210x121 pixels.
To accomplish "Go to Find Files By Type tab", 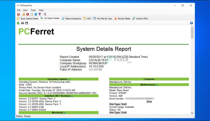I will 102,18.
